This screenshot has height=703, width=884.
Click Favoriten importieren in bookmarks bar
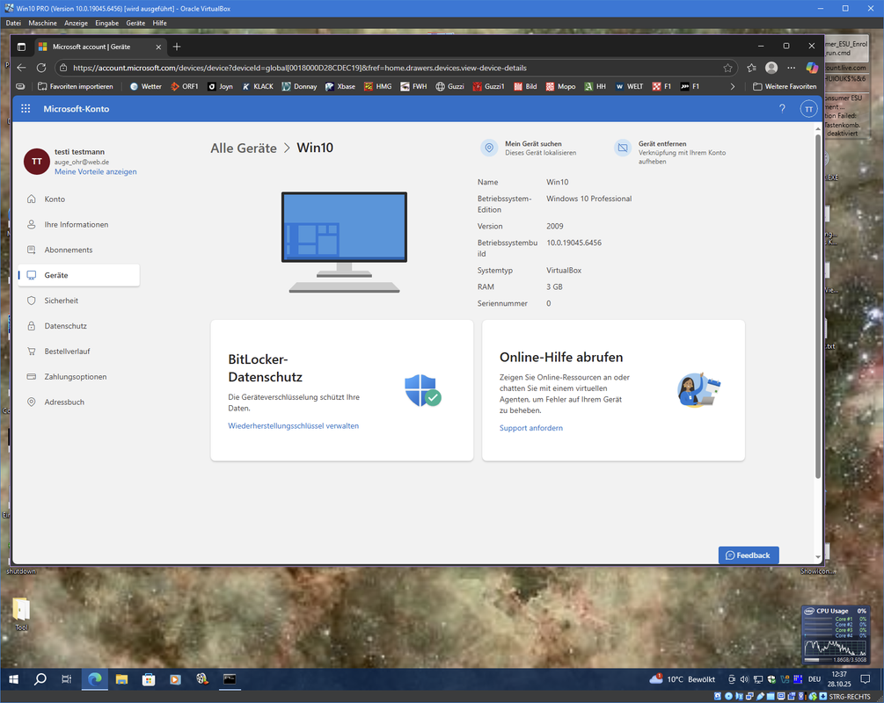coord(75,86)
